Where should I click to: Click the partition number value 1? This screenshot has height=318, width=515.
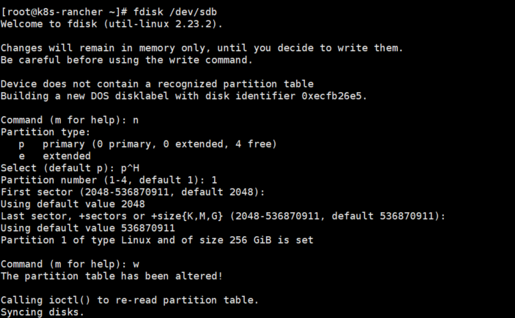tap(214, 180)
